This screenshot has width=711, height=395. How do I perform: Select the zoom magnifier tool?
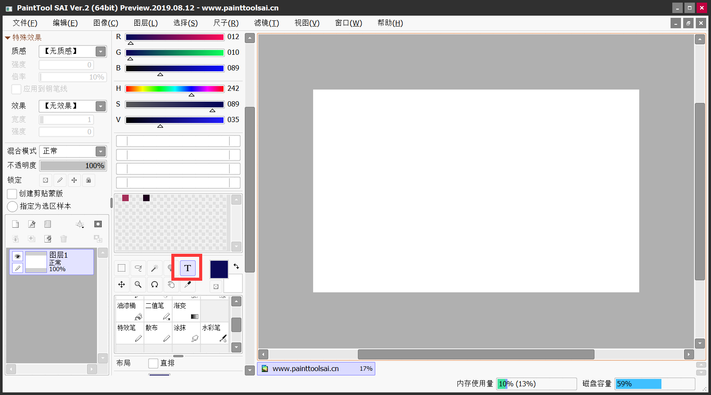point(138,285)
